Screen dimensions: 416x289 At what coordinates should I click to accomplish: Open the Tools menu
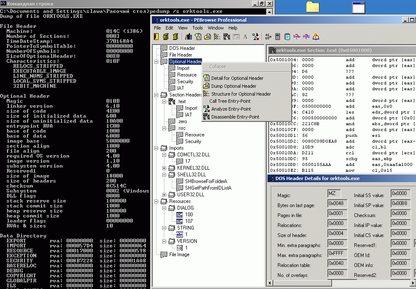tap(197, 28)
